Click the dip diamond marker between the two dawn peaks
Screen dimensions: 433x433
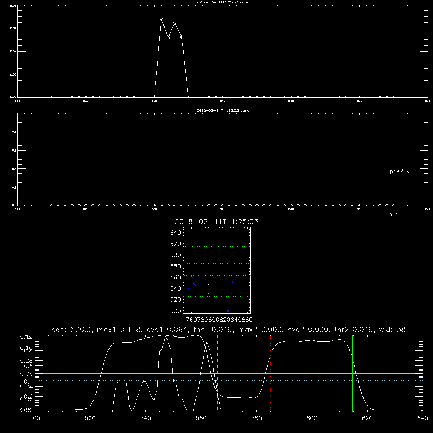coord(168,38)
